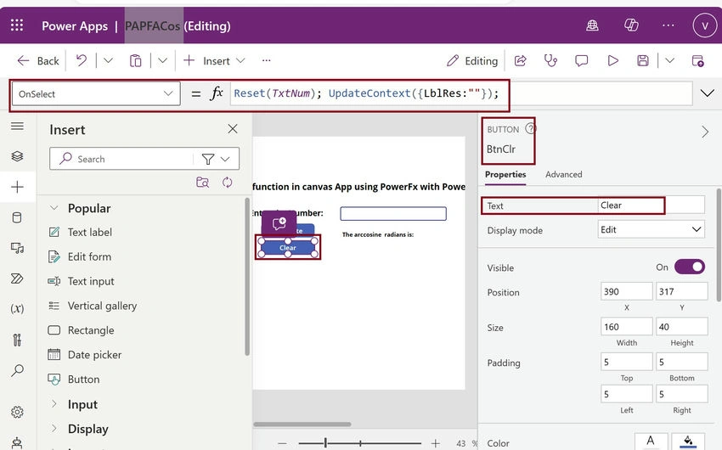The image size is (722, 450).
Task: Open the Variables (x) icon
Action: tap(17, 308)
